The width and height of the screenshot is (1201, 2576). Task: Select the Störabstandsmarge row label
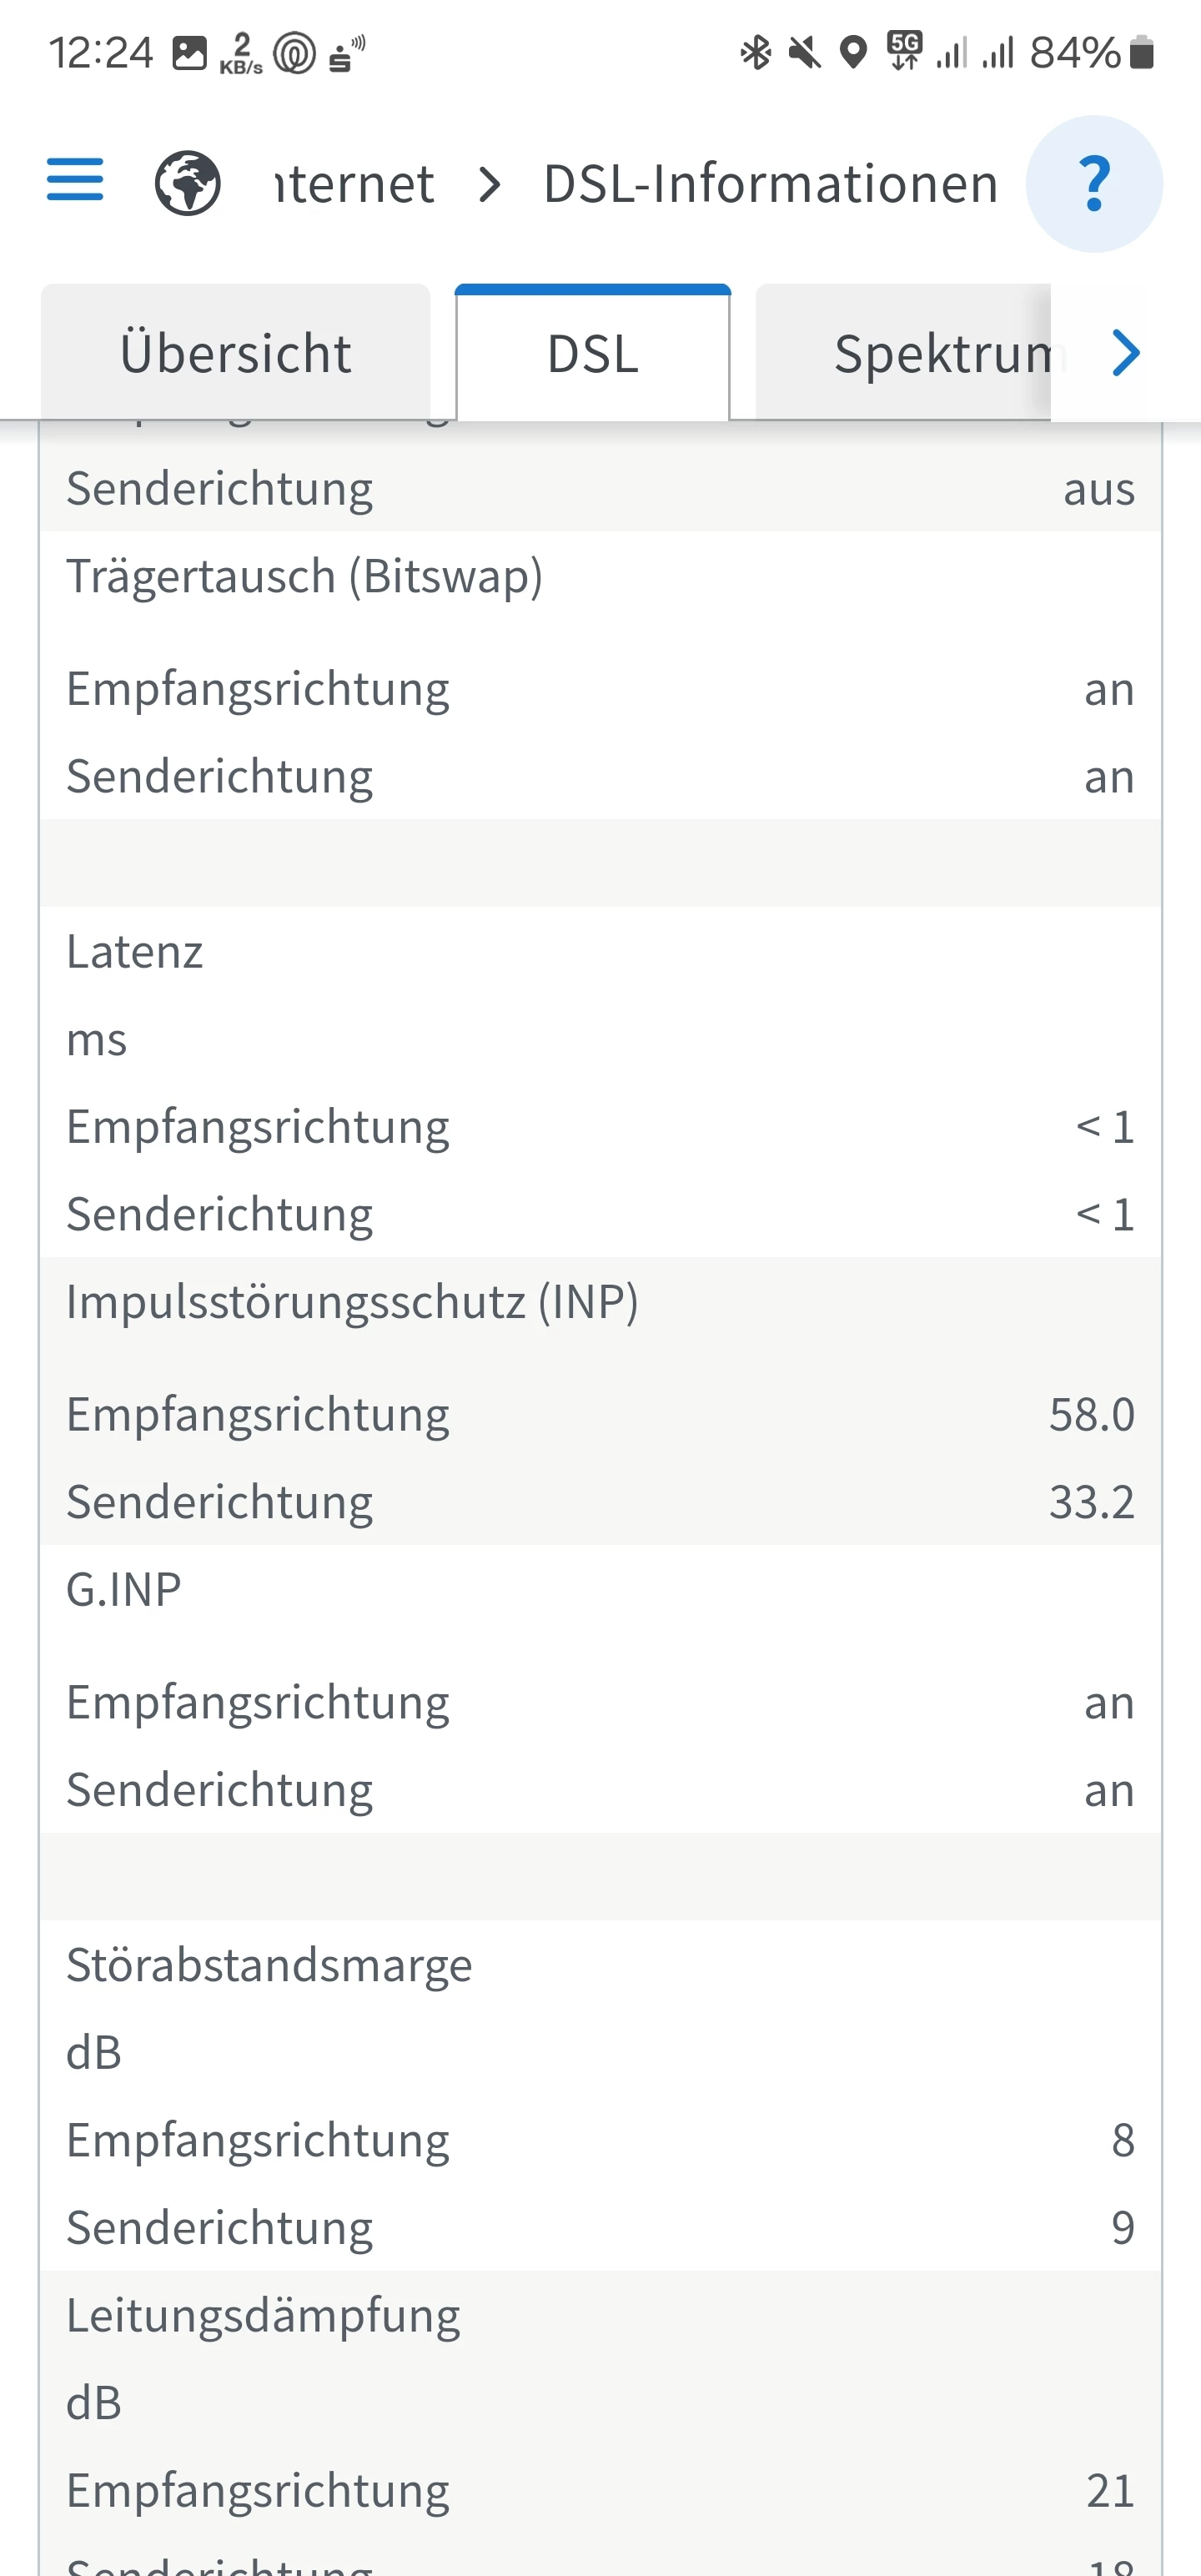[x=269, y=1965]
